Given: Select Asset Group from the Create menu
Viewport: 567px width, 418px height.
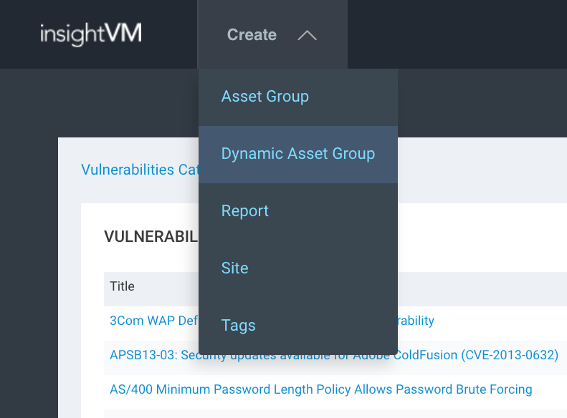Looking at the screenshot, I should pyautogui.click(x=265, y=97).
